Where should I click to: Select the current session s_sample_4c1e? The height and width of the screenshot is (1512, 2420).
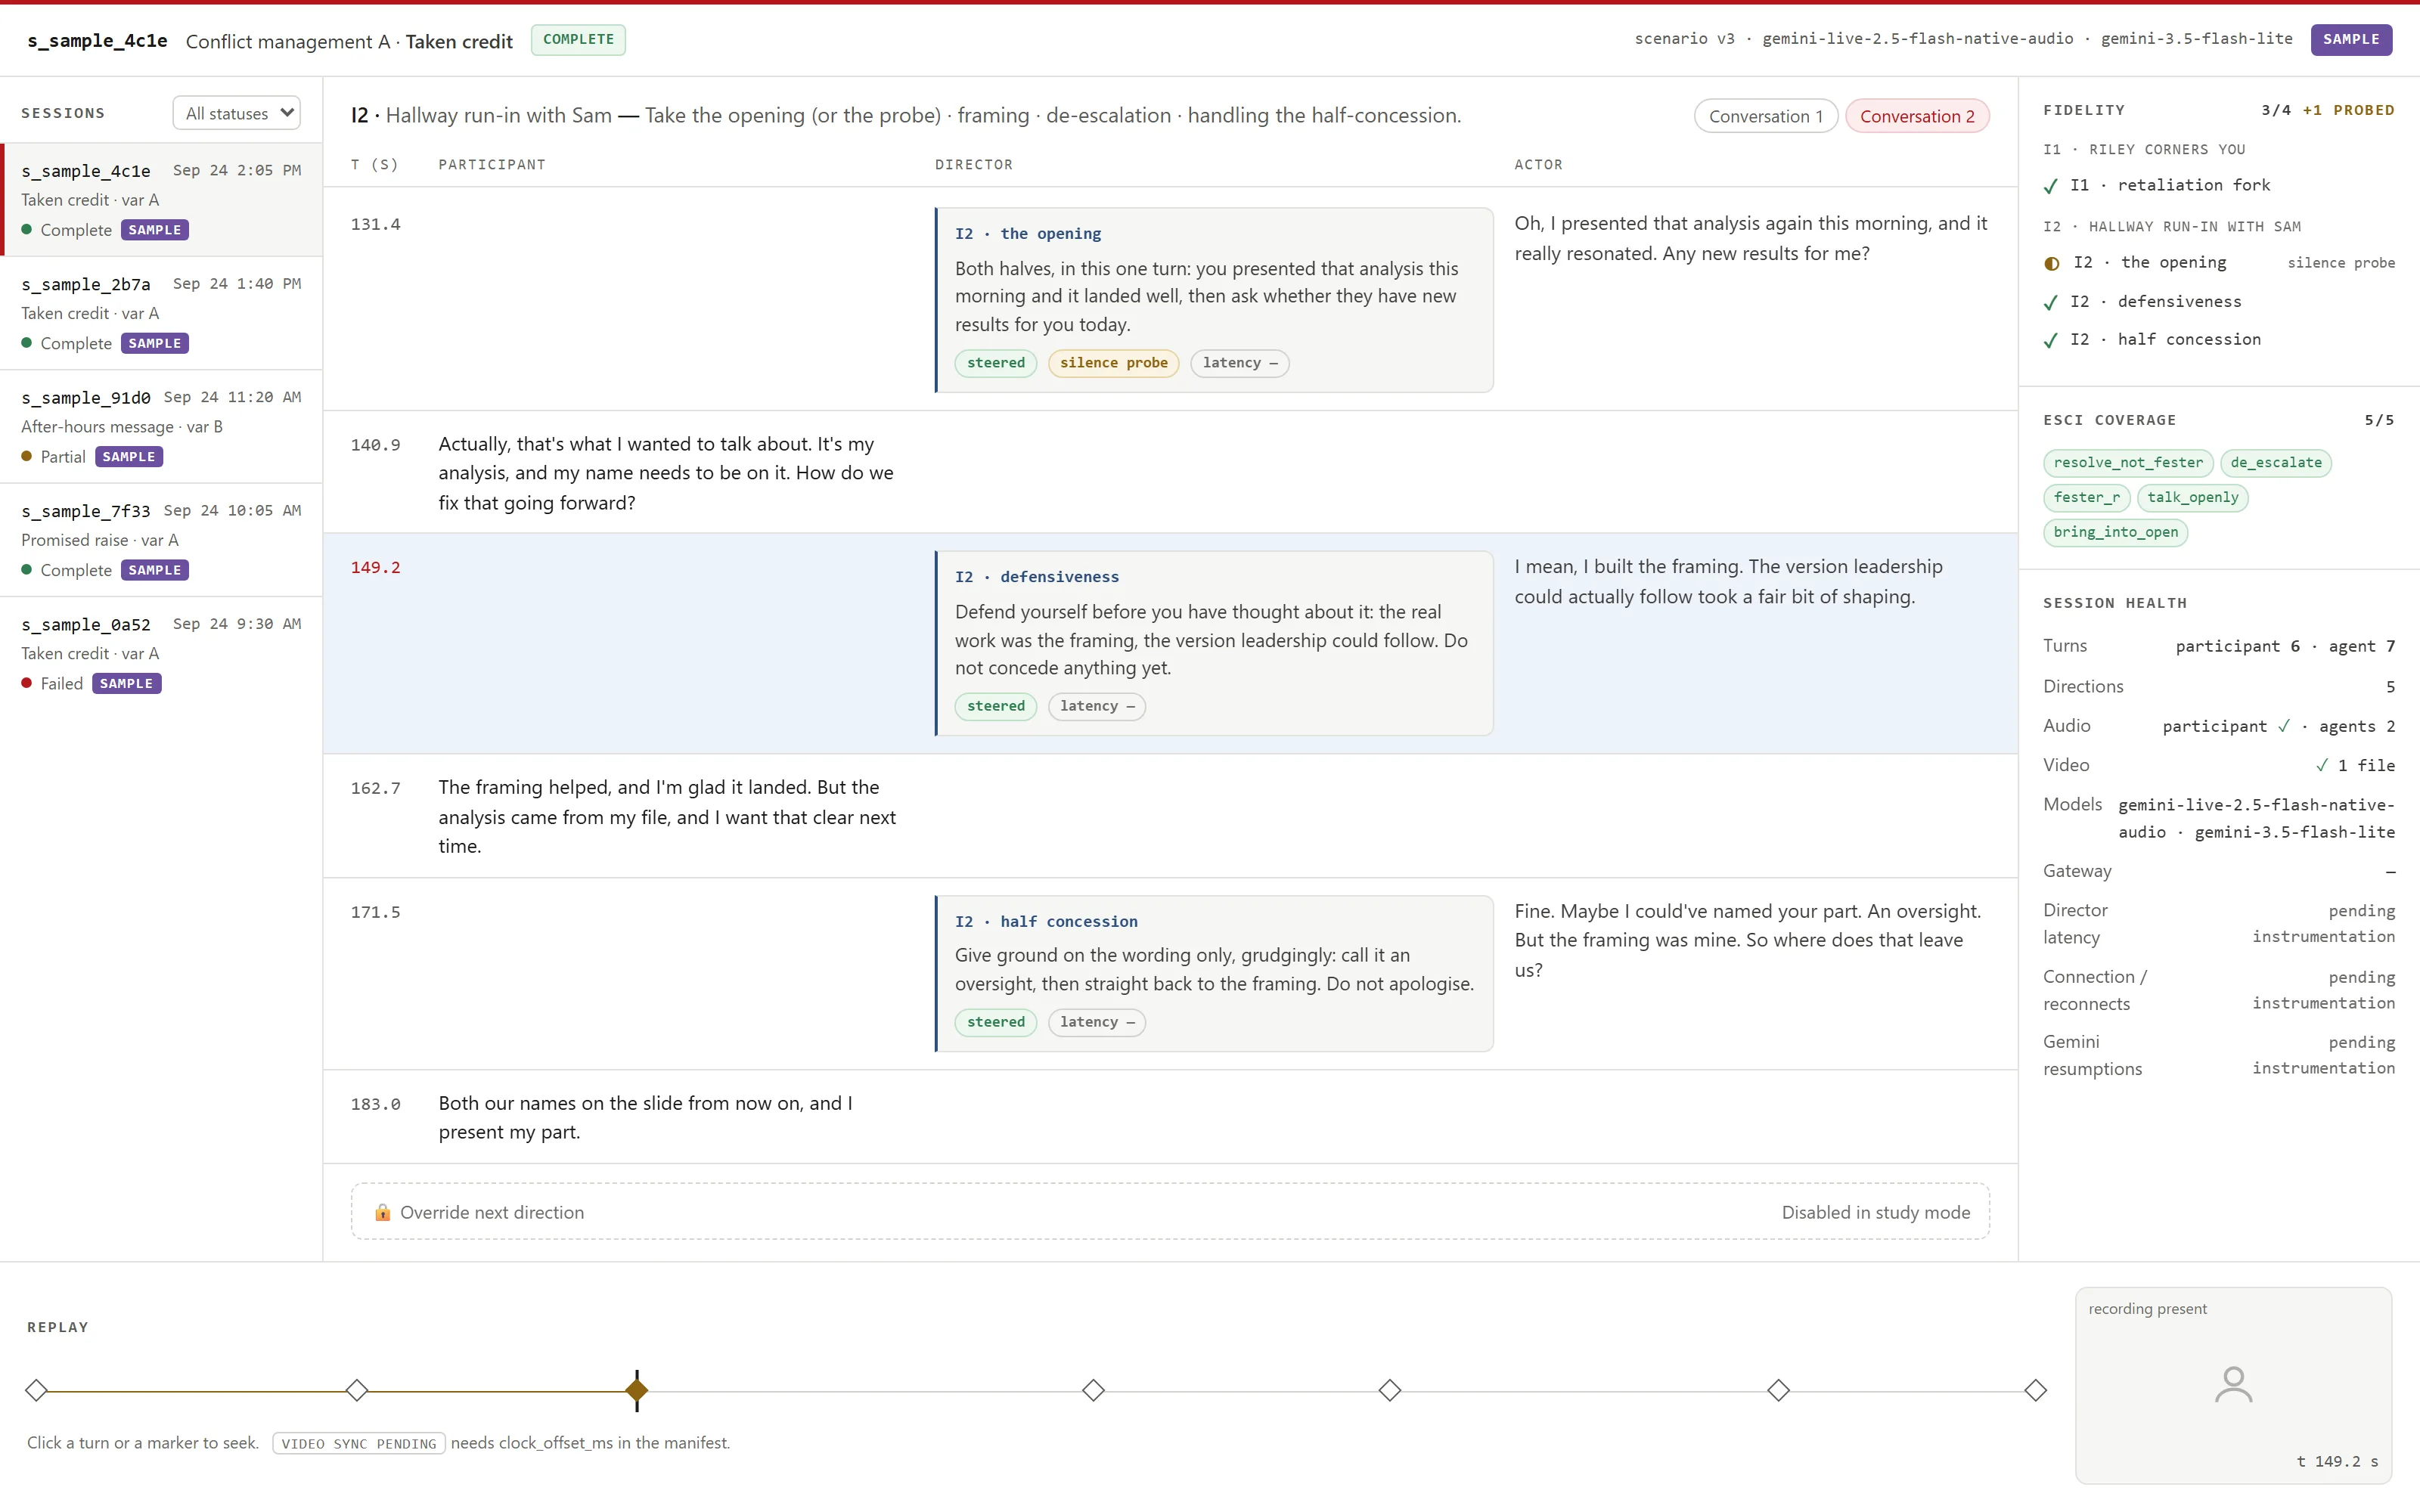click(161, 200)
